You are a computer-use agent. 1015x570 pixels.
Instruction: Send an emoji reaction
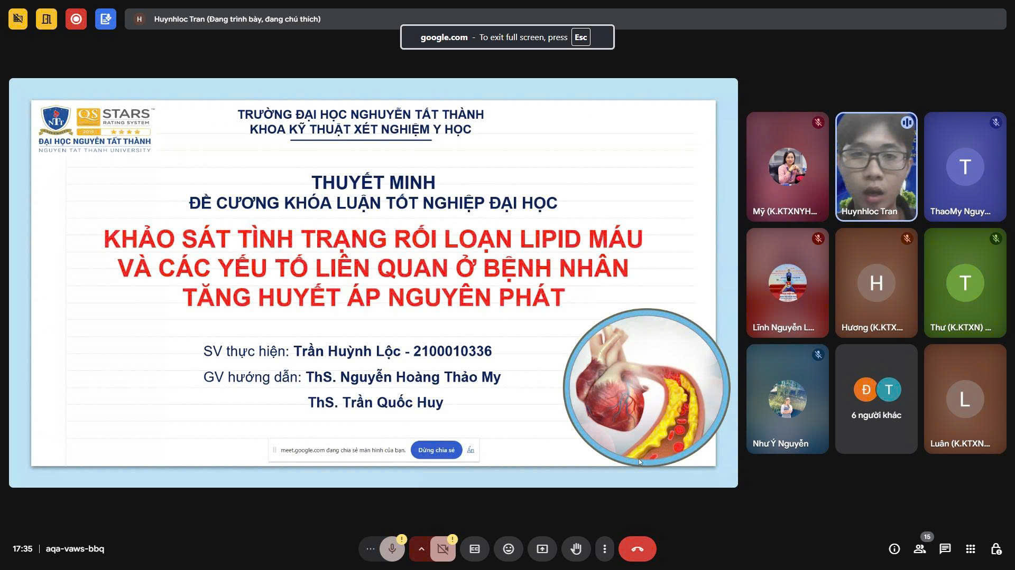coord(509,549)
